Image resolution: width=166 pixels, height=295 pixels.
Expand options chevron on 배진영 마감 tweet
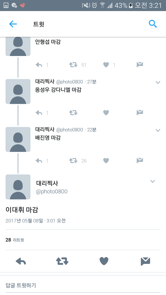(x=158, y=130)
